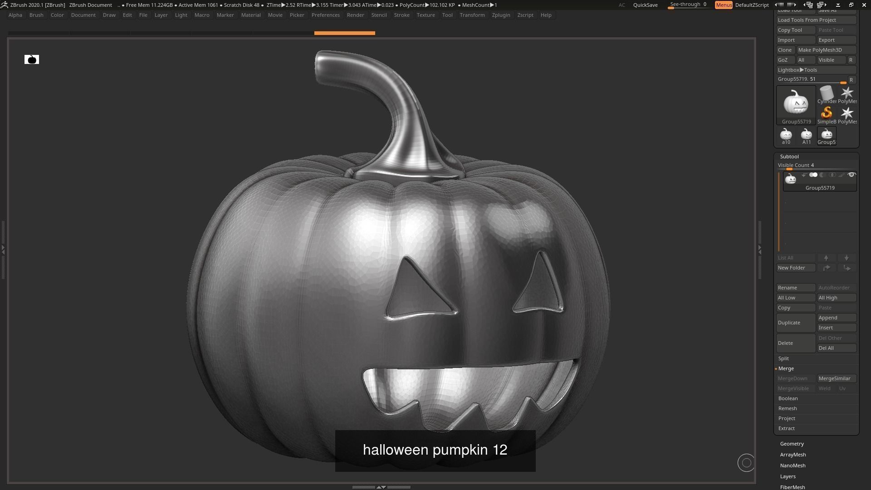Toggle visibility eye of Group55719 subtool
This screenshot has height=490, width=871.
(851, 175)
